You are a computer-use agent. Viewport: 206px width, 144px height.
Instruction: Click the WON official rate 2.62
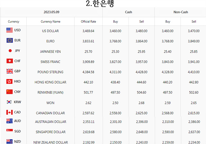(x=89, y=103)
